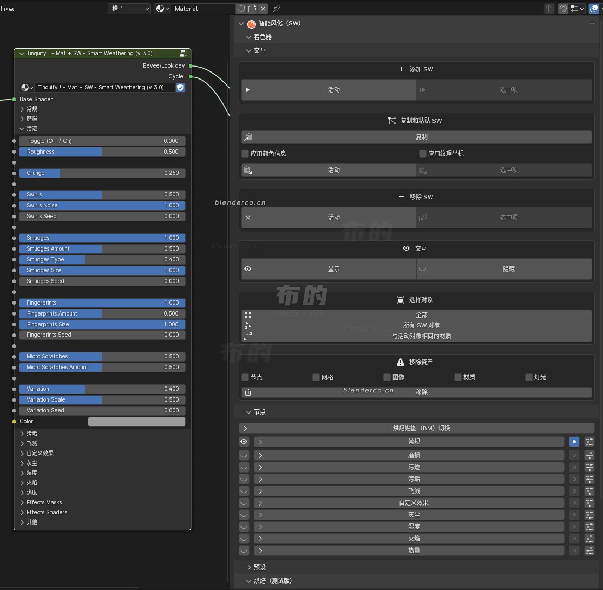Check the 节点 remove-asset checkbox
The height and width of the screenshot is (590, 603).
[245, 377]
